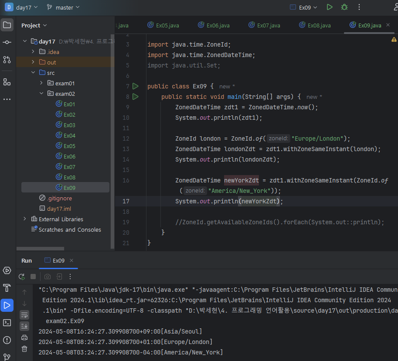Click the Debug bug icon
Image resolution: width=398 pixels, height=361 pixels.
tap(344, 7)
